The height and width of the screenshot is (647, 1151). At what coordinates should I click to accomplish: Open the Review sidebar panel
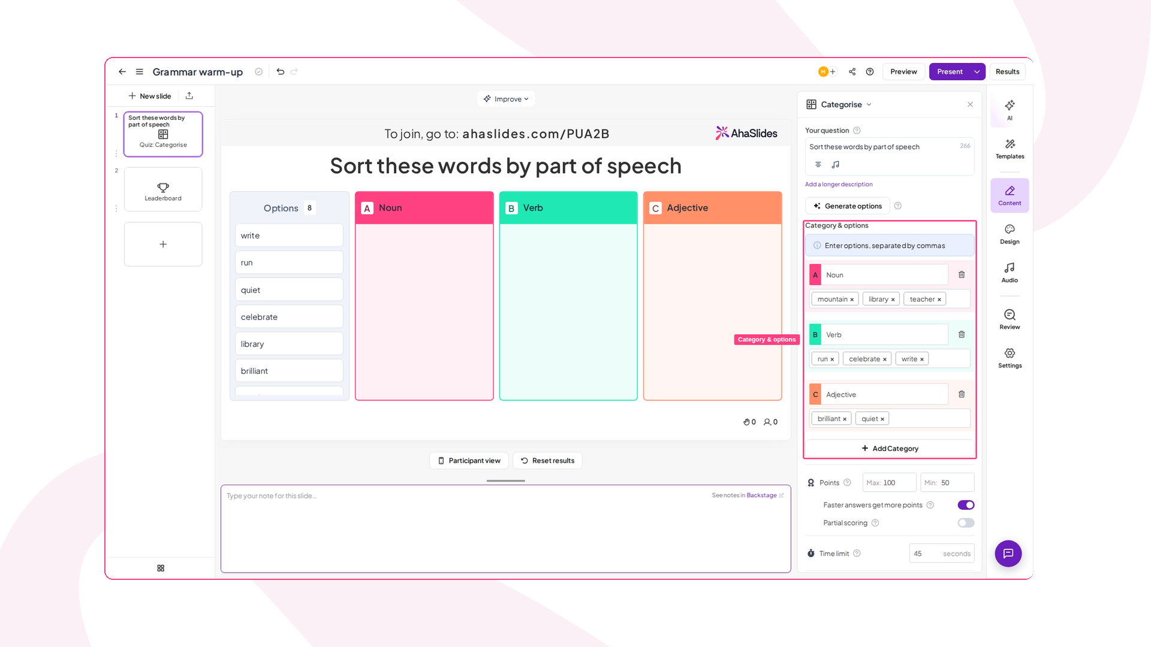tap(1010, 319)
